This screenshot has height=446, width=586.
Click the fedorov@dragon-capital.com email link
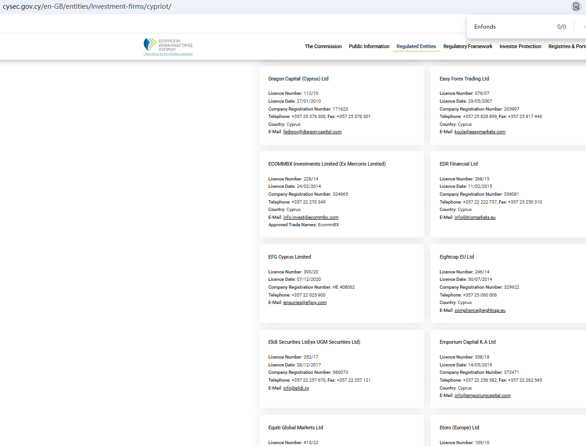point(312,132)
